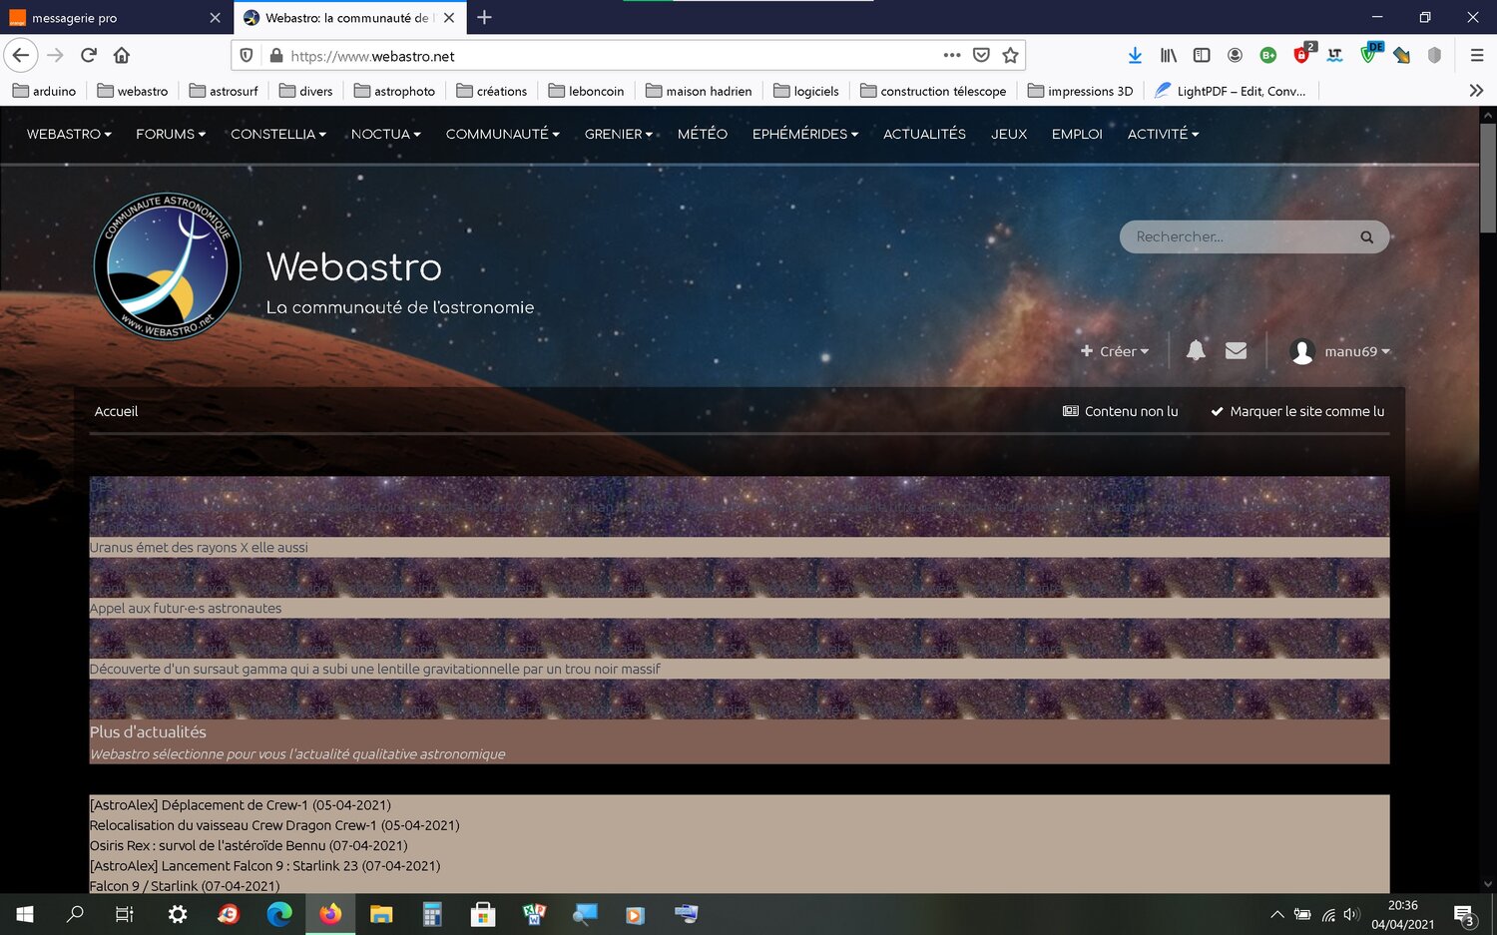Open article 'Uranus émet des rayons X elle aussi'
This screenshot has width=1497, height=935.
pyautogui.click(x=199, y=548)
